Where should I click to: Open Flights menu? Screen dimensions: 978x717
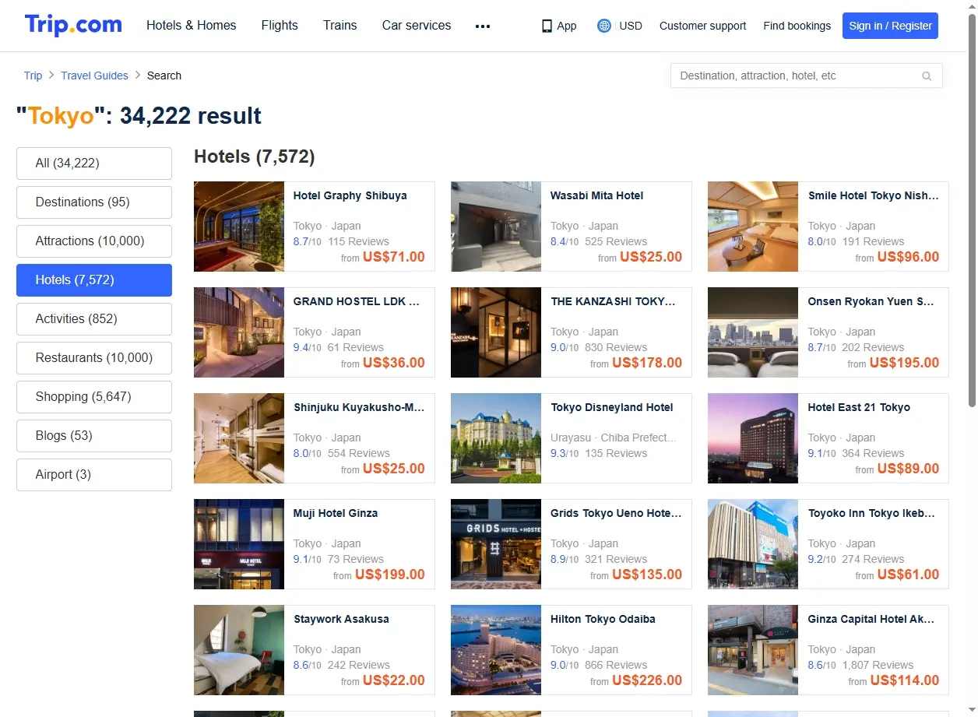(x=280, y=25)
